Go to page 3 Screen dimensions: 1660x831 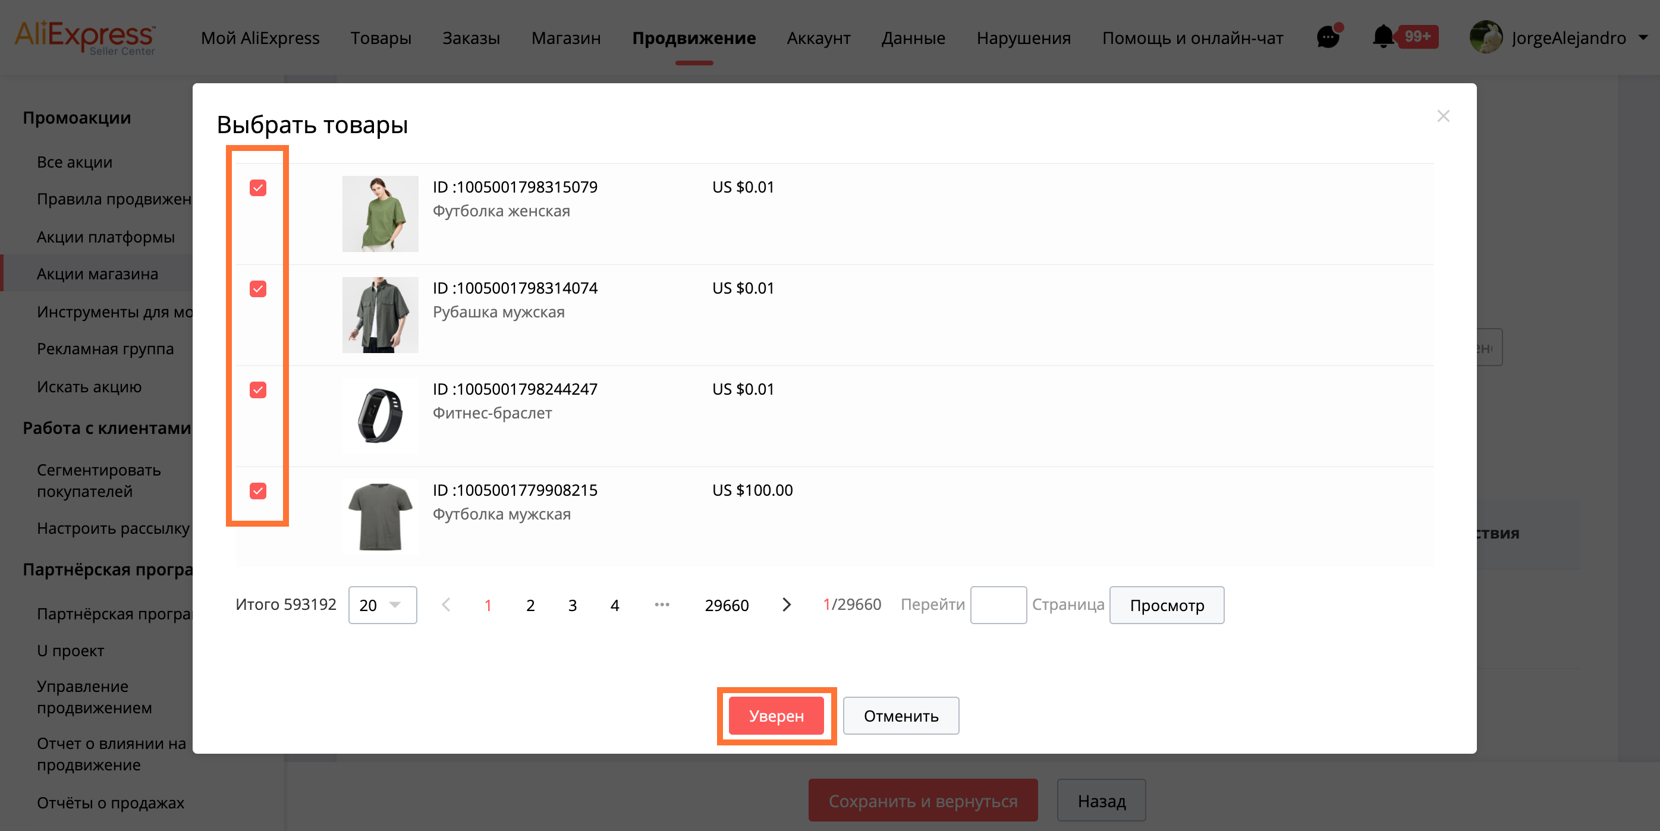point(572,605)
